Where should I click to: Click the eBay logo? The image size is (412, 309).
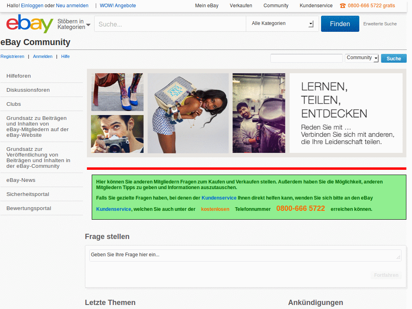tap(30, 24)
